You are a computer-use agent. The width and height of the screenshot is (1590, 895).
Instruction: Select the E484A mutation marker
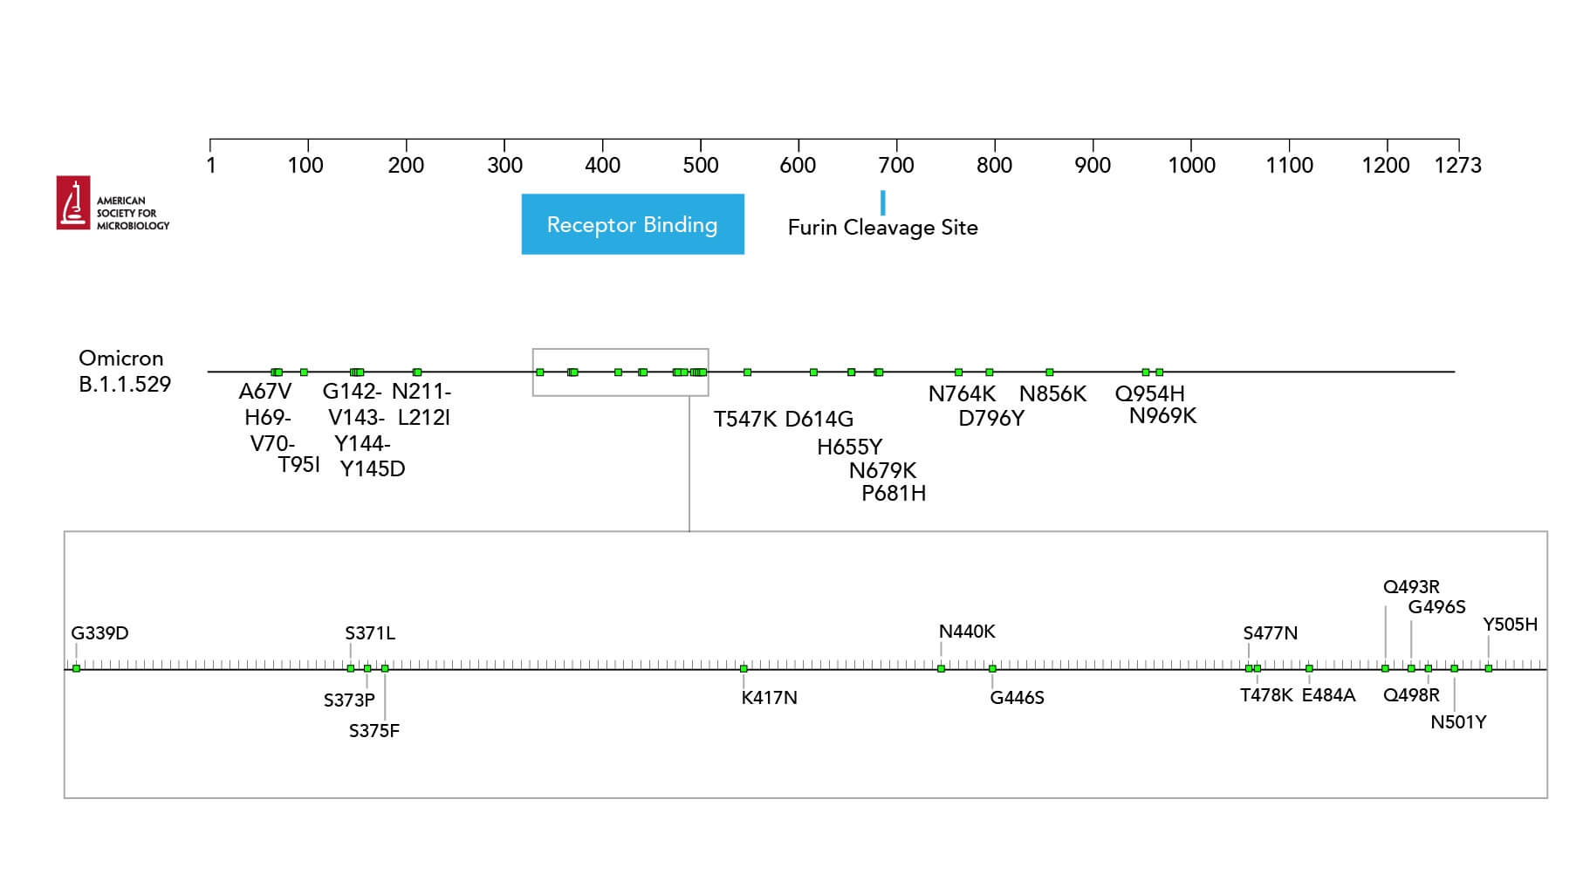click(1309, 669)
